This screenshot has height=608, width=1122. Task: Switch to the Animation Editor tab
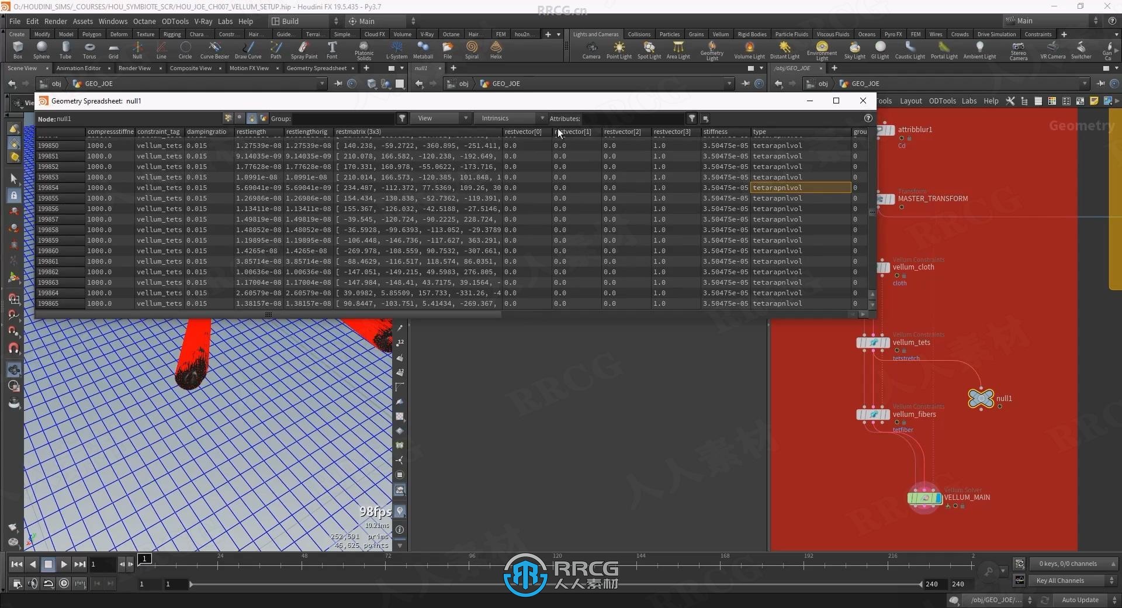coord(78,68)
